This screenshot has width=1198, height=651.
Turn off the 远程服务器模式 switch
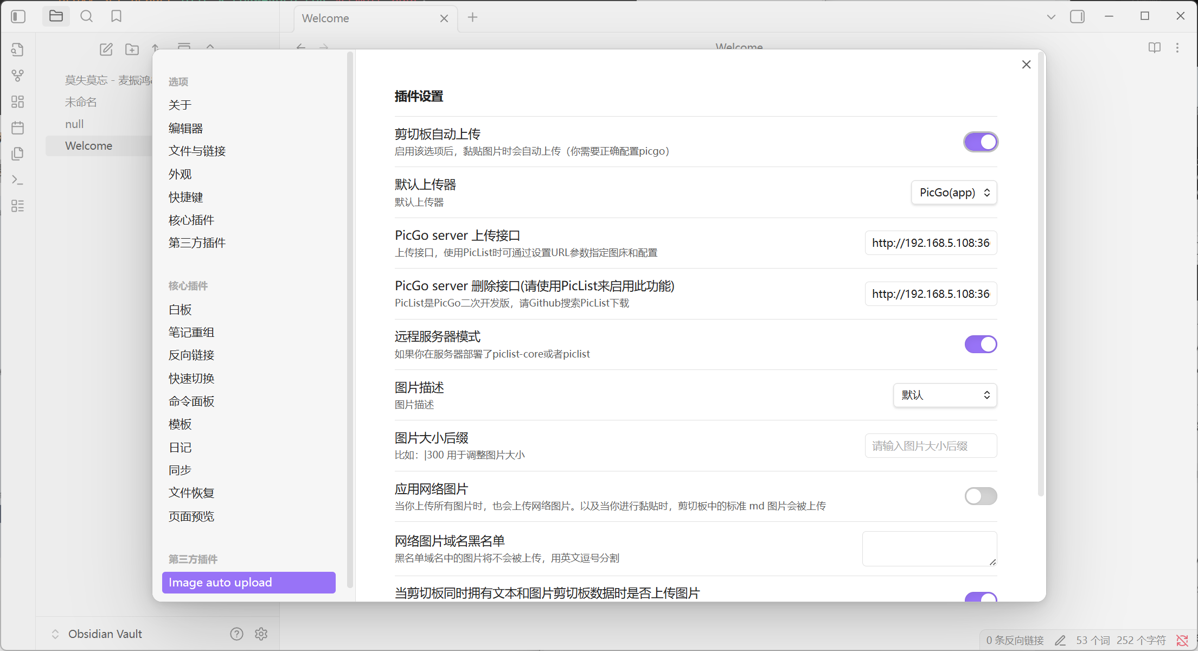tap(980, 344)
